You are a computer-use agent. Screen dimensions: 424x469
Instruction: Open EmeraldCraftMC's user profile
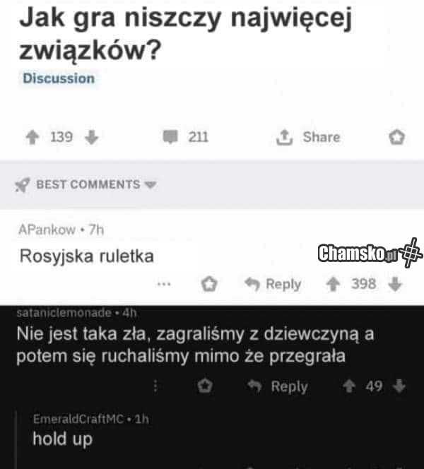tap(78, 419)
